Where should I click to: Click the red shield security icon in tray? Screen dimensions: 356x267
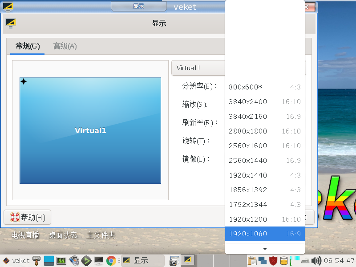coord(273,260)
